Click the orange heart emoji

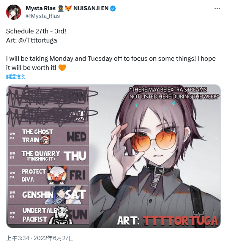(x=62, y=68)
